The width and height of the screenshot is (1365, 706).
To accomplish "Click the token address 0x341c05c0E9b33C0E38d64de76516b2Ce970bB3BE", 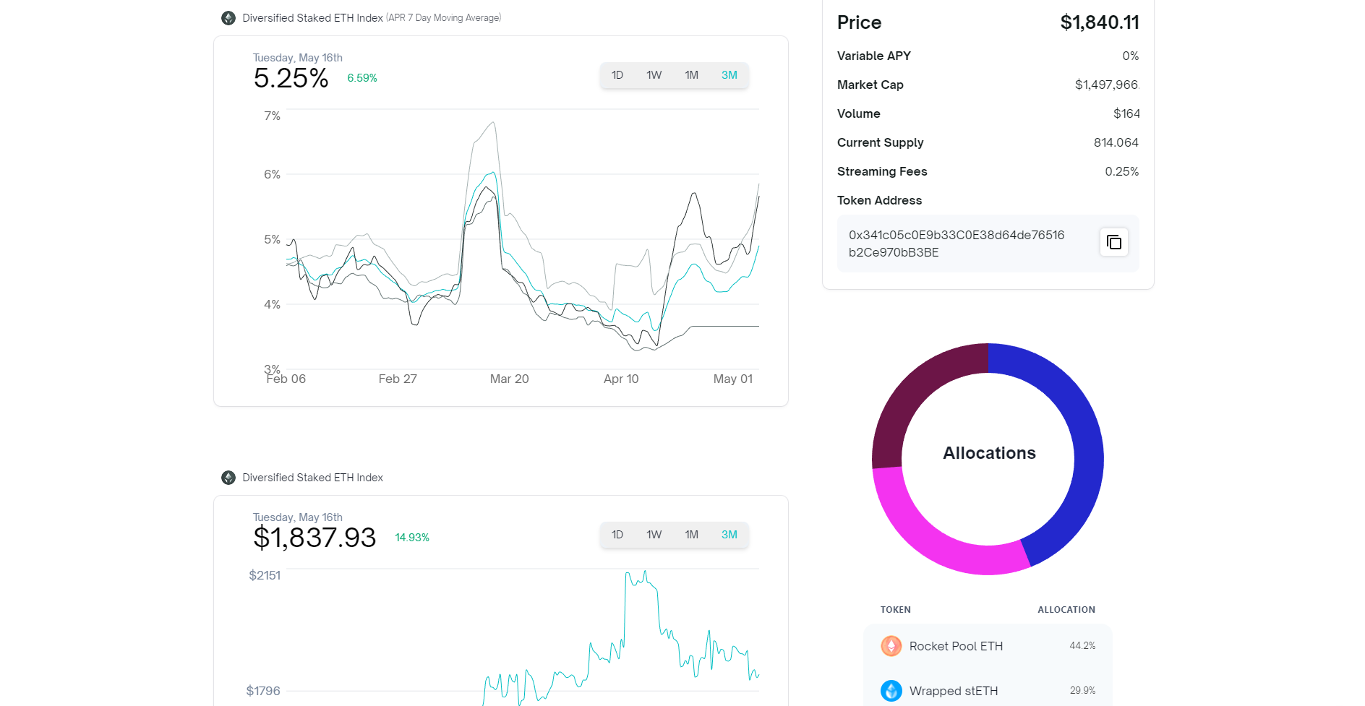I will [957, 244].
